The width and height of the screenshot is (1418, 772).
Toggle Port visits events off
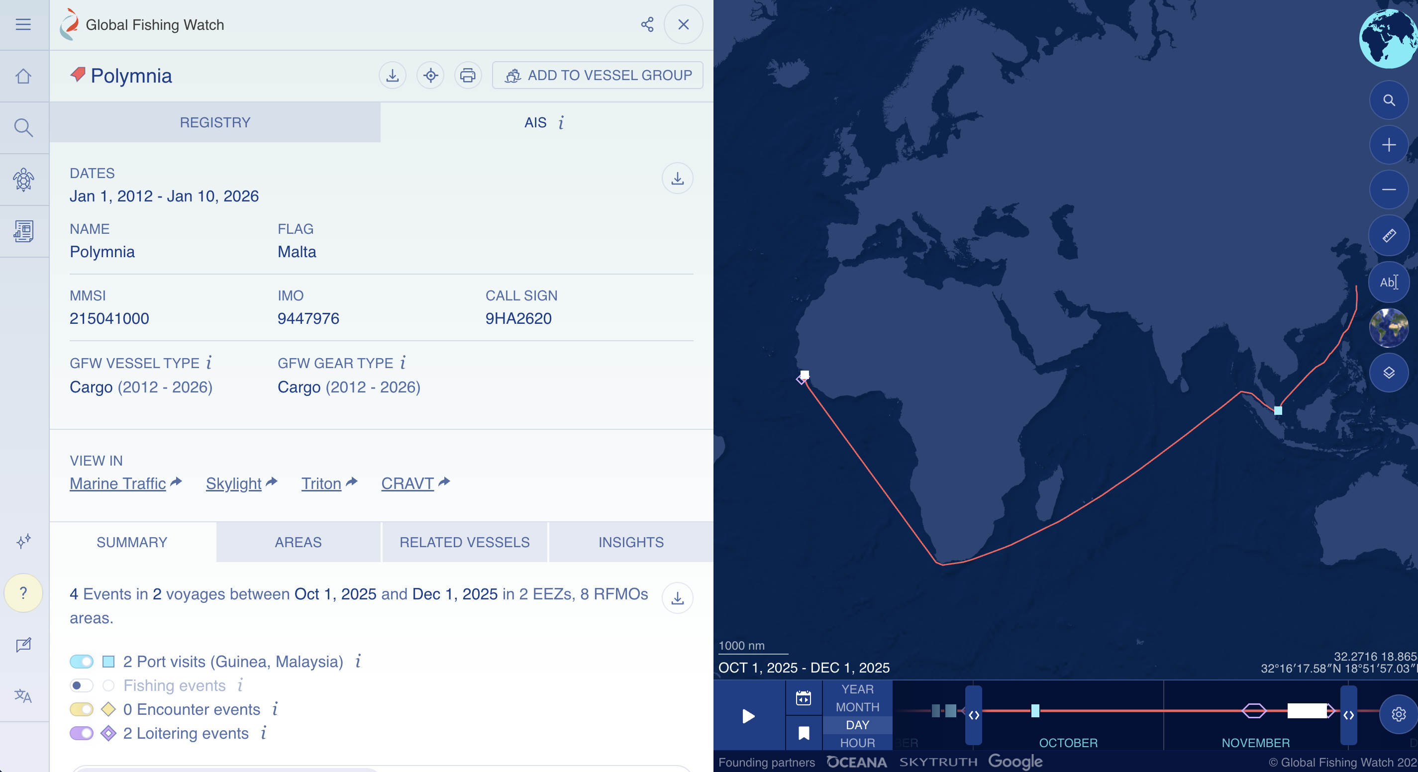(82, 662)
